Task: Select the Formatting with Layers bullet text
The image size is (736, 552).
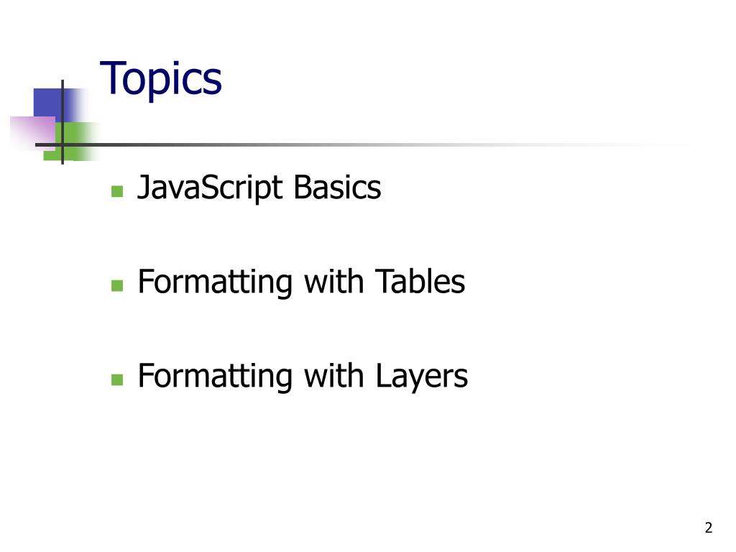Action: (x=303, y=377)
